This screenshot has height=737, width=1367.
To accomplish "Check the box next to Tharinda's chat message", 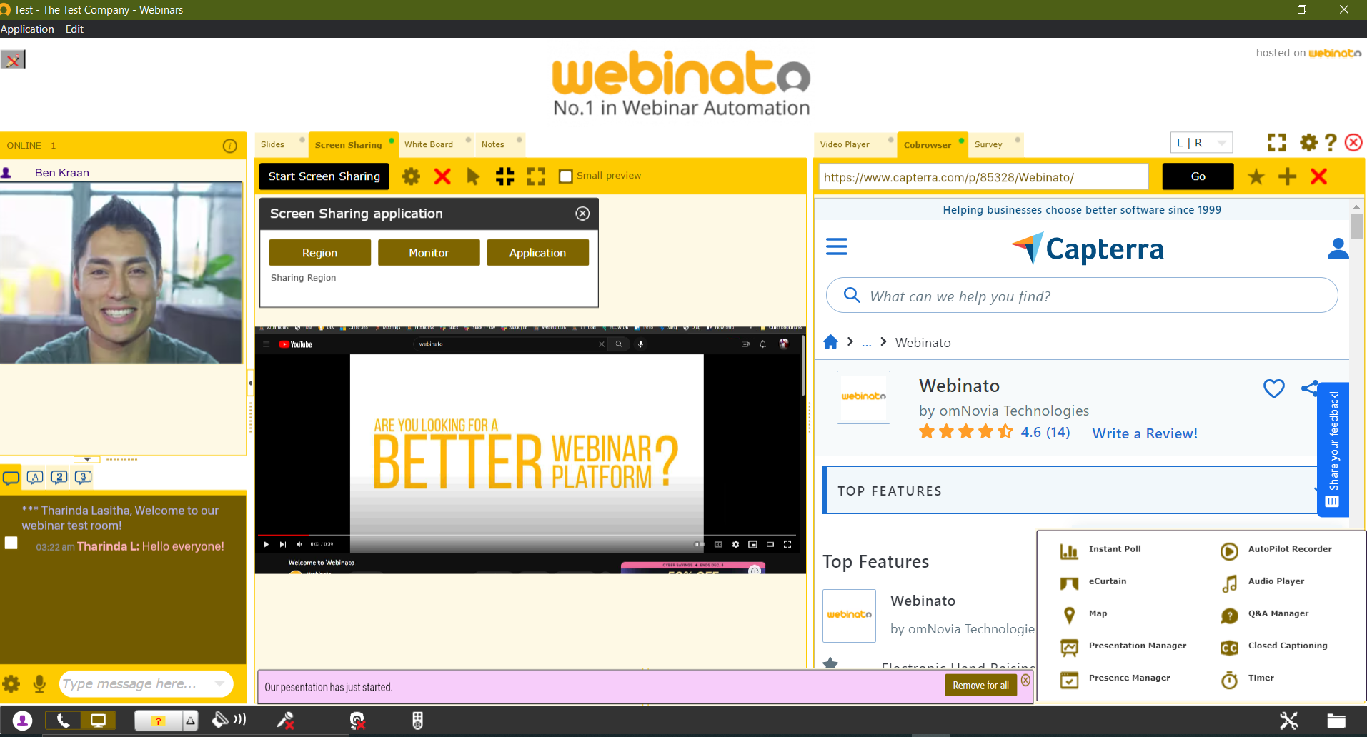I will [x=11, y=543].
